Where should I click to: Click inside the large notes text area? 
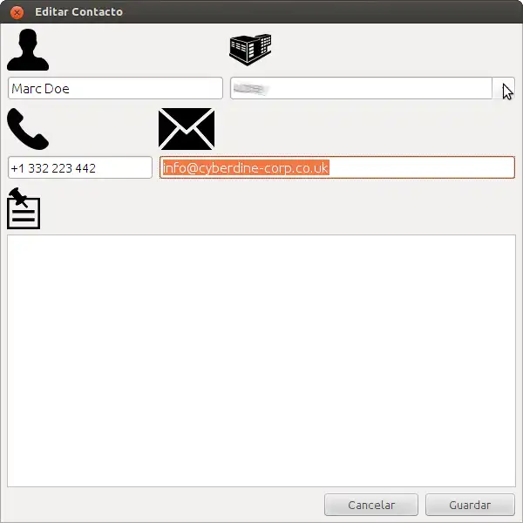[261, 361]
